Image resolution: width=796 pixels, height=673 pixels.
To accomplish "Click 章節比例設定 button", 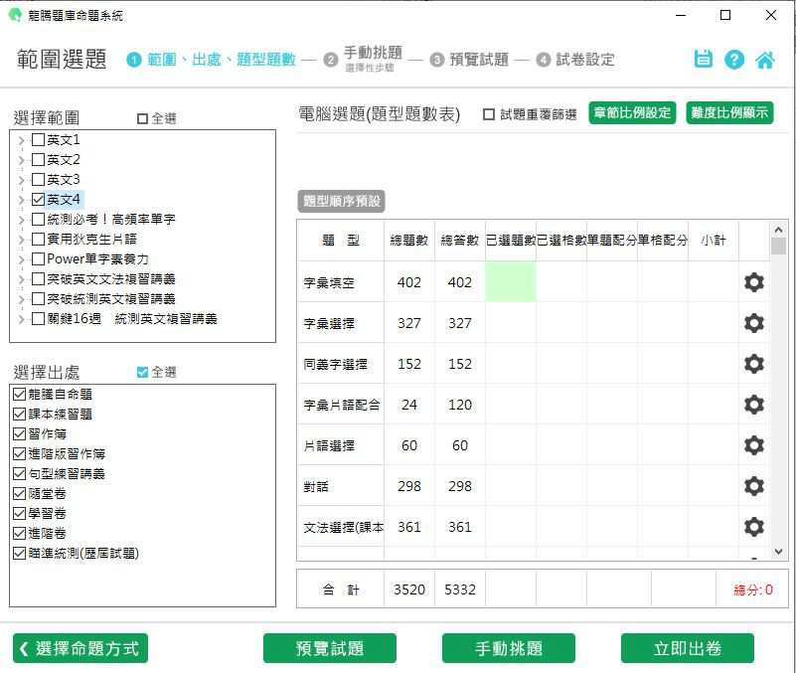I will click(632, 112).
